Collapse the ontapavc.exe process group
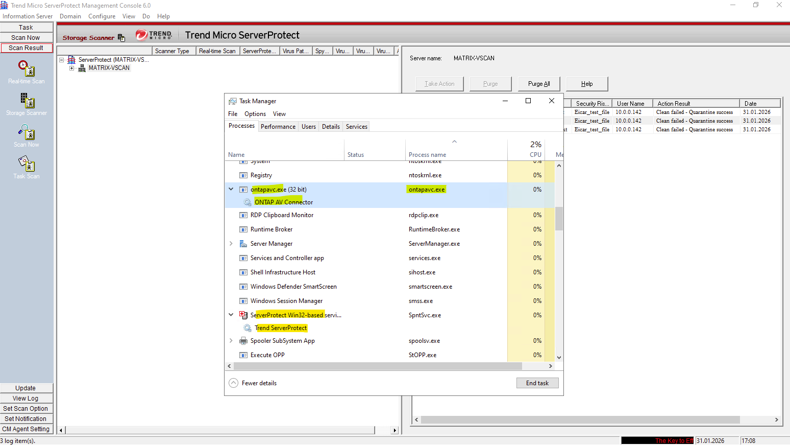This screenshot has width=790, height=445. pyautogui.click(x=231, y=189)
